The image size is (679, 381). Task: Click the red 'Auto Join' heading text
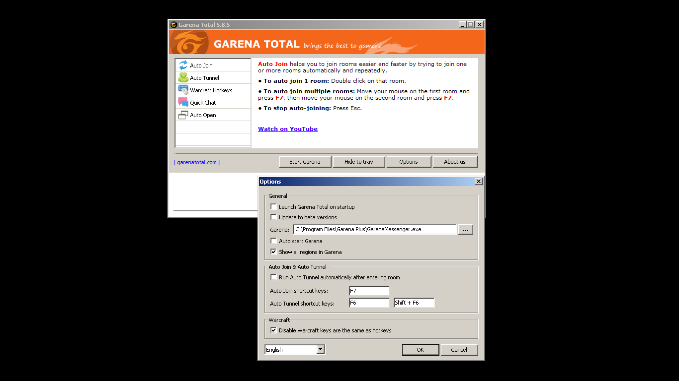pos(273,64)
